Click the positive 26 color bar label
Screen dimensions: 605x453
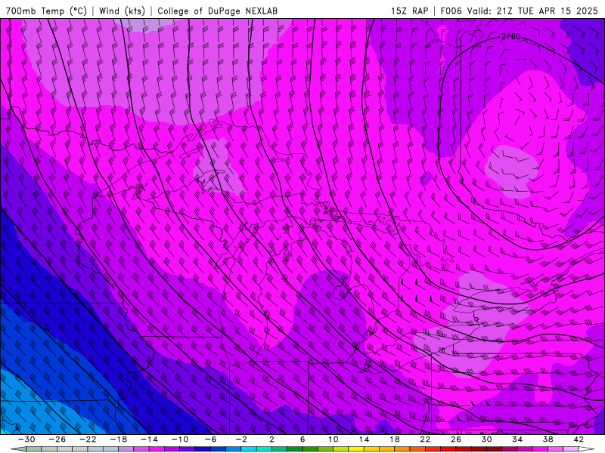pyautogui.click(x=456, y=439)
